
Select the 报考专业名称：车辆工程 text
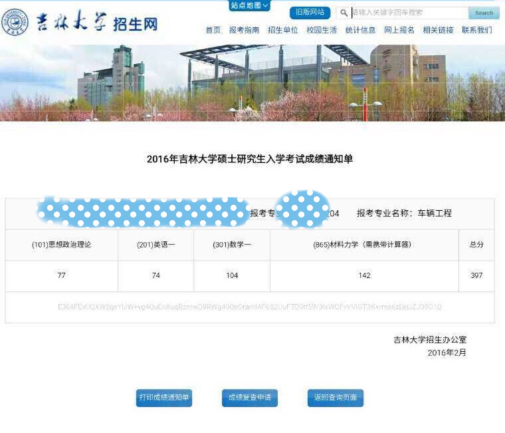[x=404, y=213]
